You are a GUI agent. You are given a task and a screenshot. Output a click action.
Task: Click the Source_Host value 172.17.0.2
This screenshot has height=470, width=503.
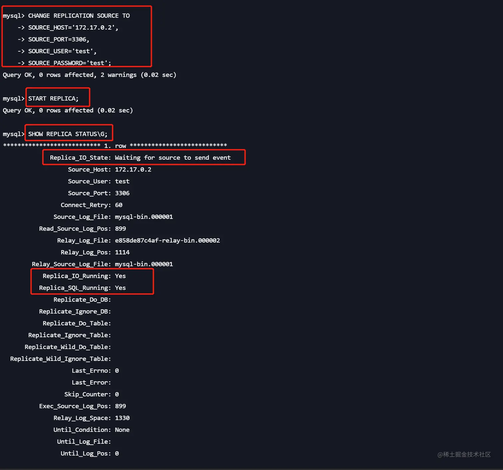133,170
